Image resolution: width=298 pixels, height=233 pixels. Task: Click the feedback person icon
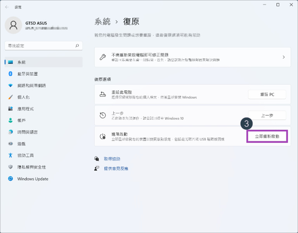pos(97,168)
